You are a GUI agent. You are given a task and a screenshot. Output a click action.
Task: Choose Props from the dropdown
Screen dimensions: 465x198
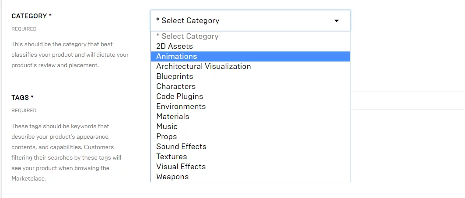(x=167, y=137)
